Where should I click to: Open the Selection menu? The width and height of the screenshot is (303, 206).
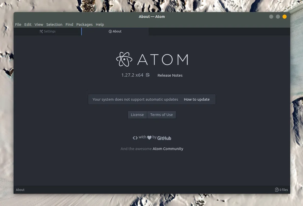[54, 25]
